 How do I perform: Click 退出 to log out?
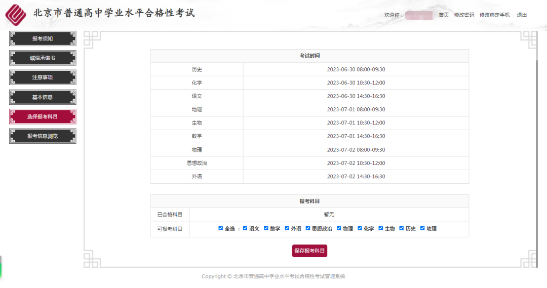[522, 15]
